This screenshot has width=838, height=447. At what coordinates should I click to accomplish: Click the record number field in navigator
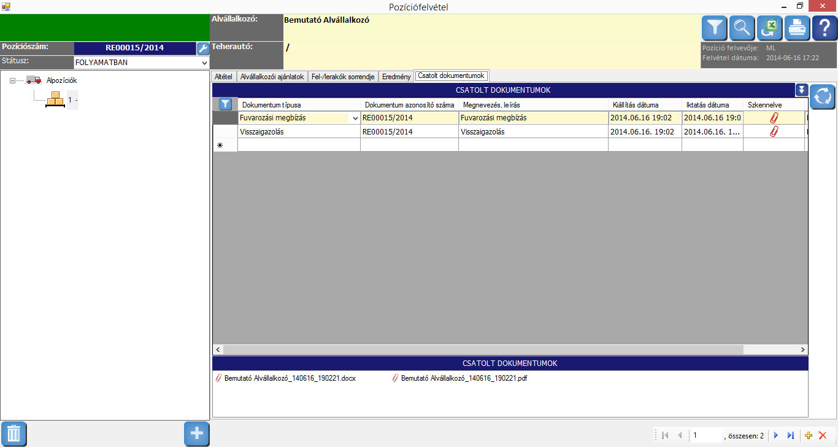(705, 435)
